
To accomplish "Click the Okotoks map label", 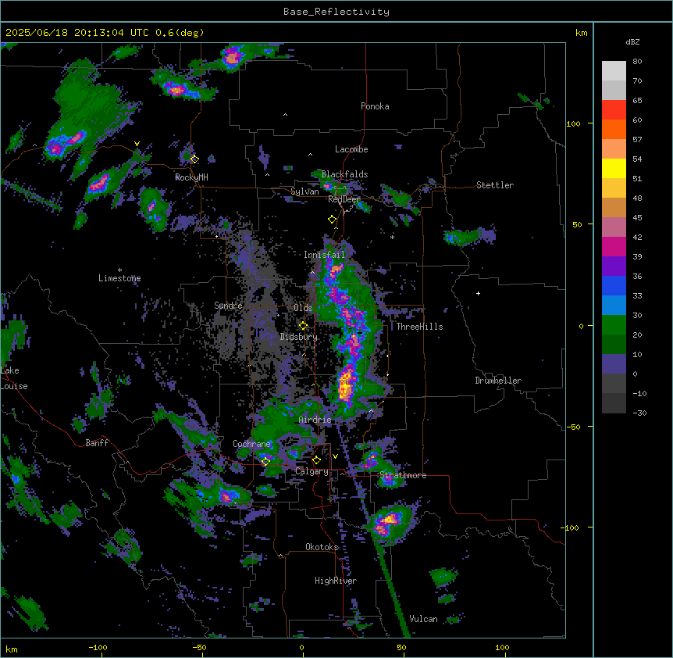I will 322,547.
